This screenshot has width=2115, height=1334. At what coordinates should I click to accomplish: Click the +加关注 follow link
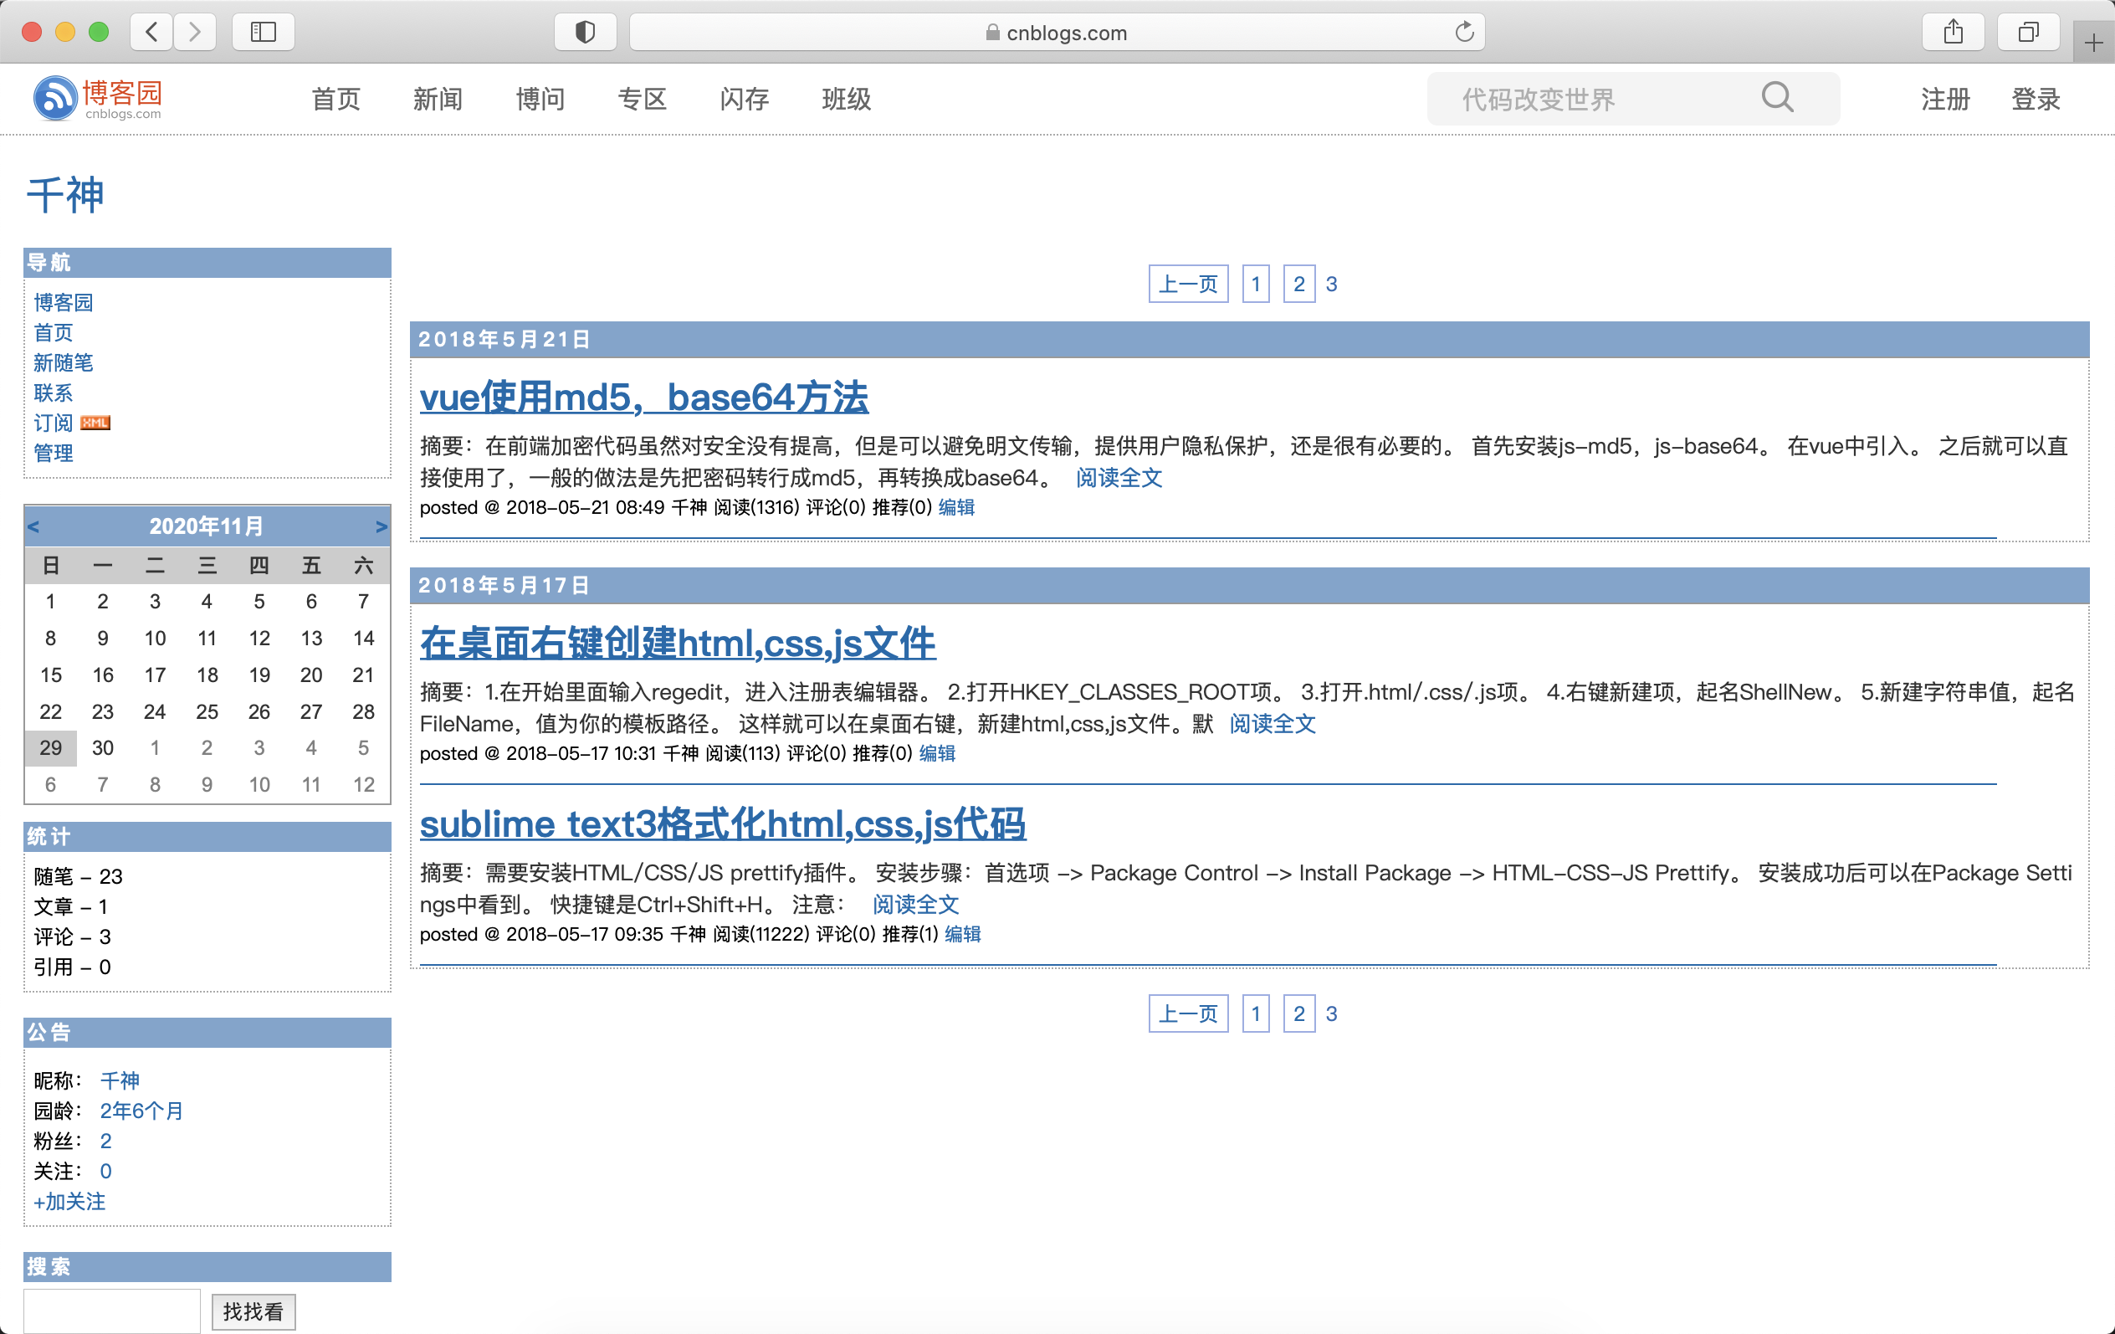[69, 1200]
